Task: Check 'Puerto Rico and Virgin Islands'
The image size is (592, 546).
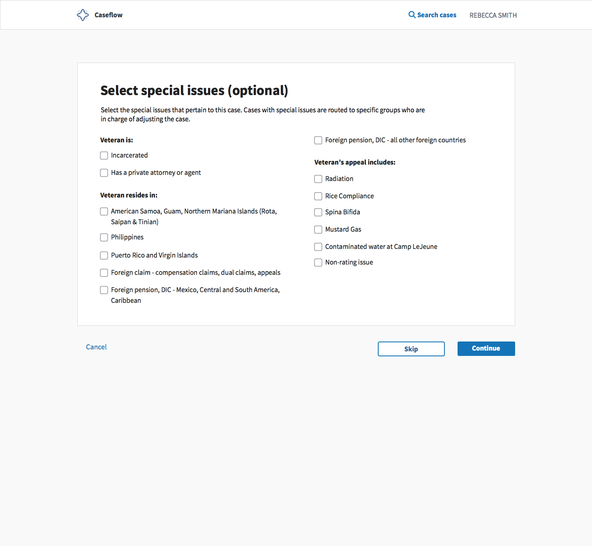Action: (x=104, y=256)
